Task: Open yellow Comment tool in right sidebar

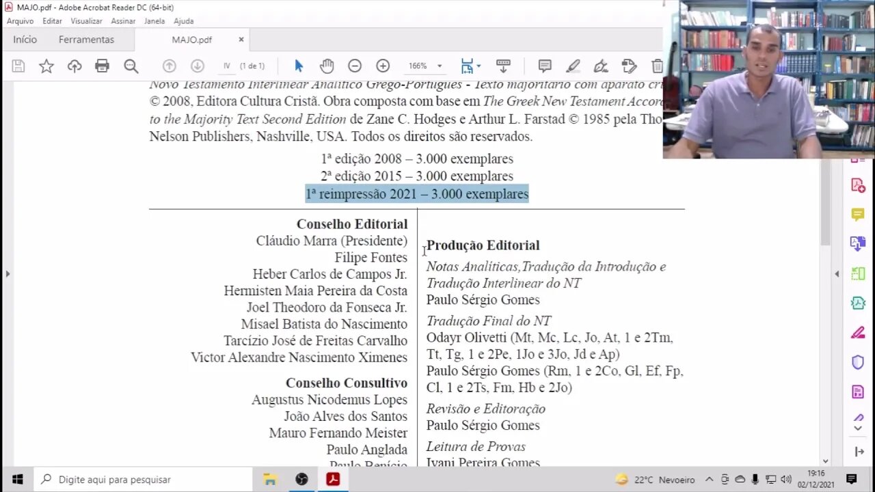Action: point(858,215)
